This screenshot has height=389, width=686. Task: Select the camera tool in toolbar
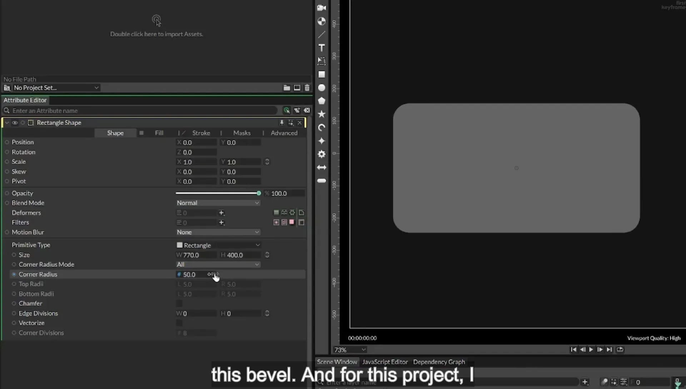(x=322, y=8)
